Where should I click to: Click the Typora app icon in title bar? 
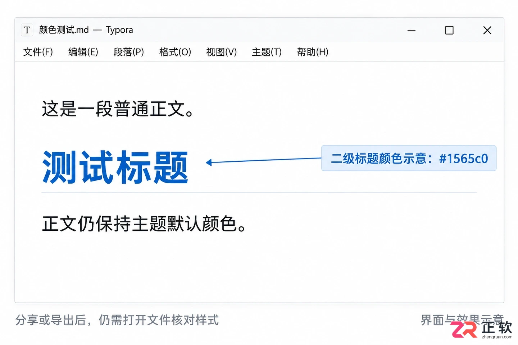point(27,30)
